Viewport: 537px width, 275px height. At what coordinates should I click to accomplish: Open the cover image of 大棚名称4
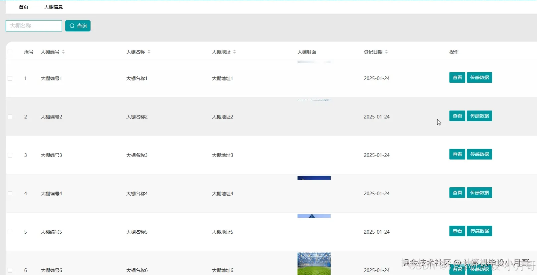pyautogui.click(x=314, y=178)
